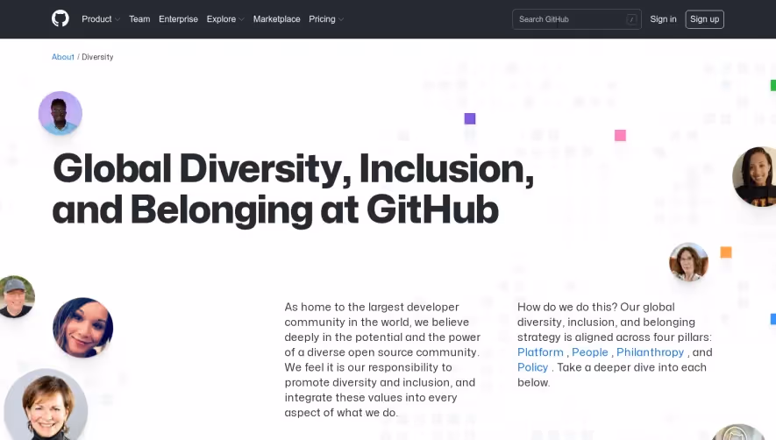Open the People pillar link
The width and height of the screenshot is (776, 440).
point(590,351)
